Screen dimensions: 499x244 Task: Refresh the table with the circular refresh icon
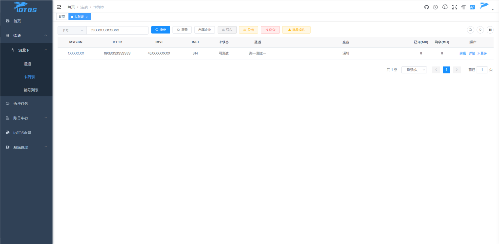point(480,30)
